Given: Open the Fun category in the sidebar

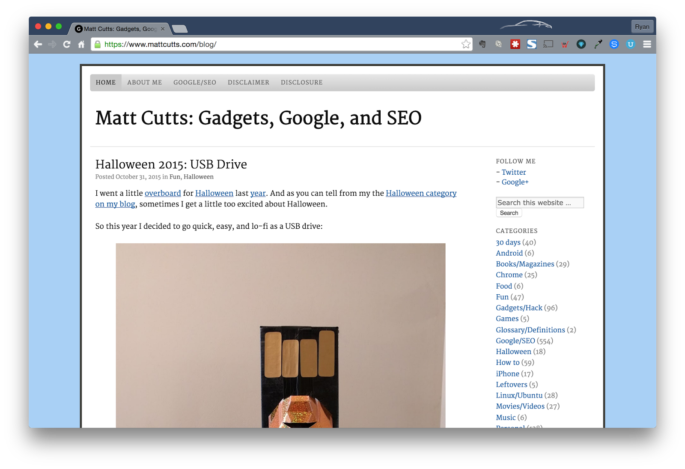Looking at the screenshot, I should click(x=502, y=297).
